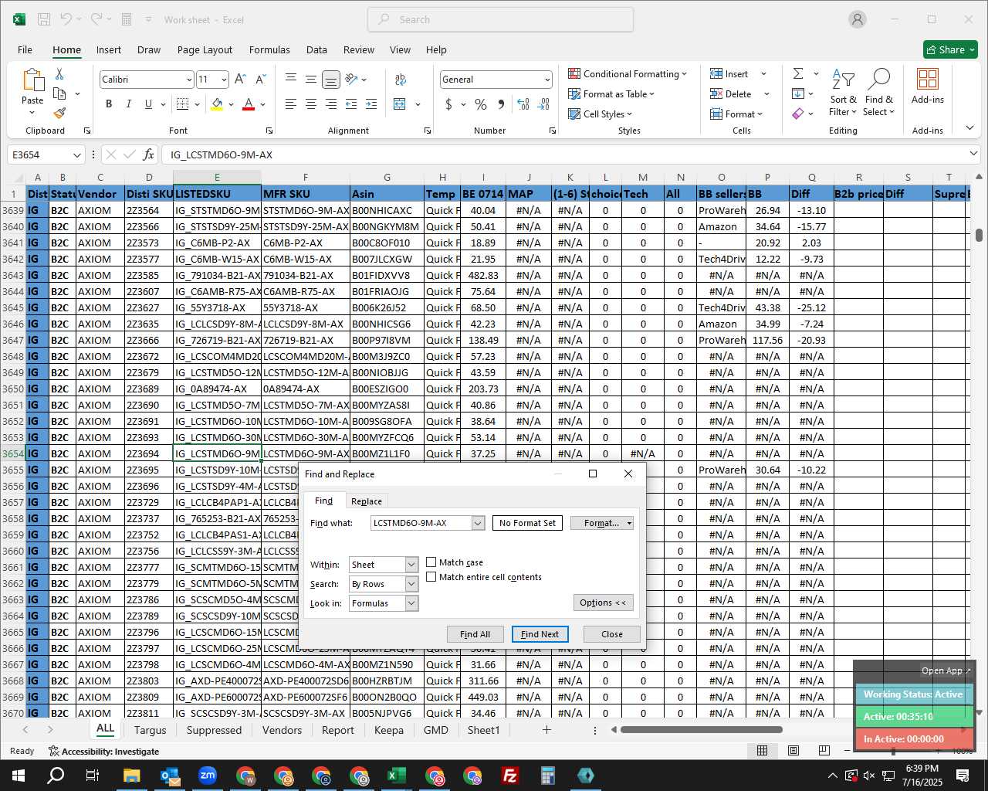This screenshot has height=791, width=988.
Task: Click the Format Painter brush icon
Action: [x=59, y=113]
